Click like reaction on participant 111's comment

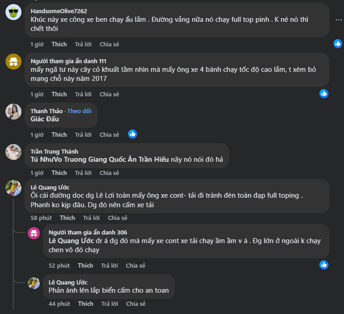(324, 94)
